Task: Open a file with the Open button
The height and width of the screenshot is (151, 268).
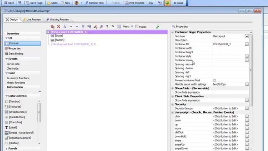Action: coord(52,3)
